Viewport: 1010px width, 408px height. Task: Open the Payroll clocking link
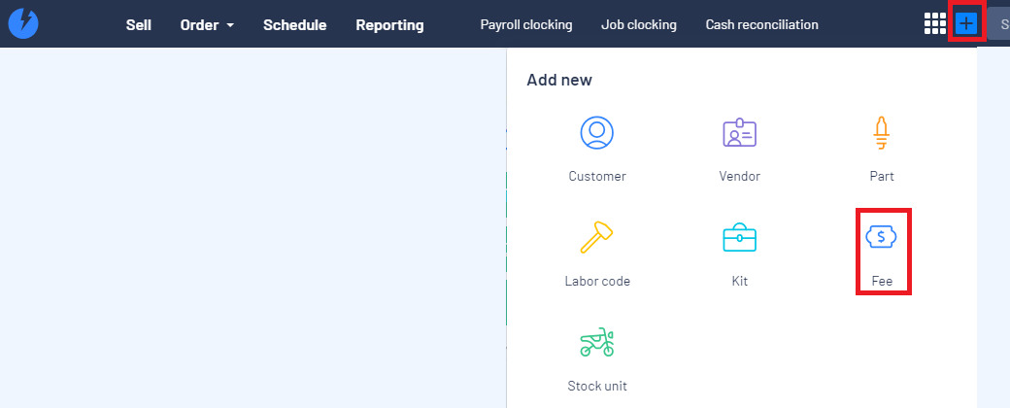(526, 24)
